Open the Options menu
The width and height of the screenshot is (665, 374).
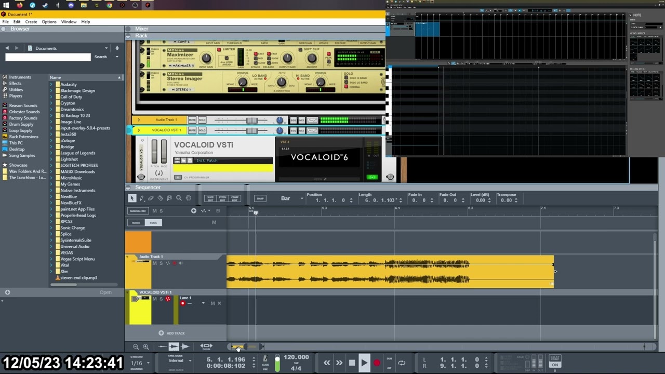pos(49,22)
